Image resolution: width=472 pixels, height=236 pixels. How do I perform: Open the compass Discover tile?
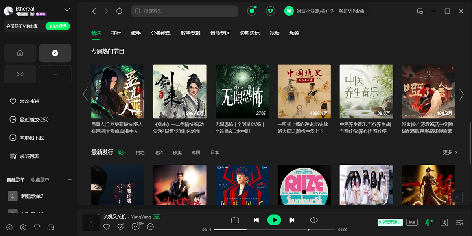(55, 53)
